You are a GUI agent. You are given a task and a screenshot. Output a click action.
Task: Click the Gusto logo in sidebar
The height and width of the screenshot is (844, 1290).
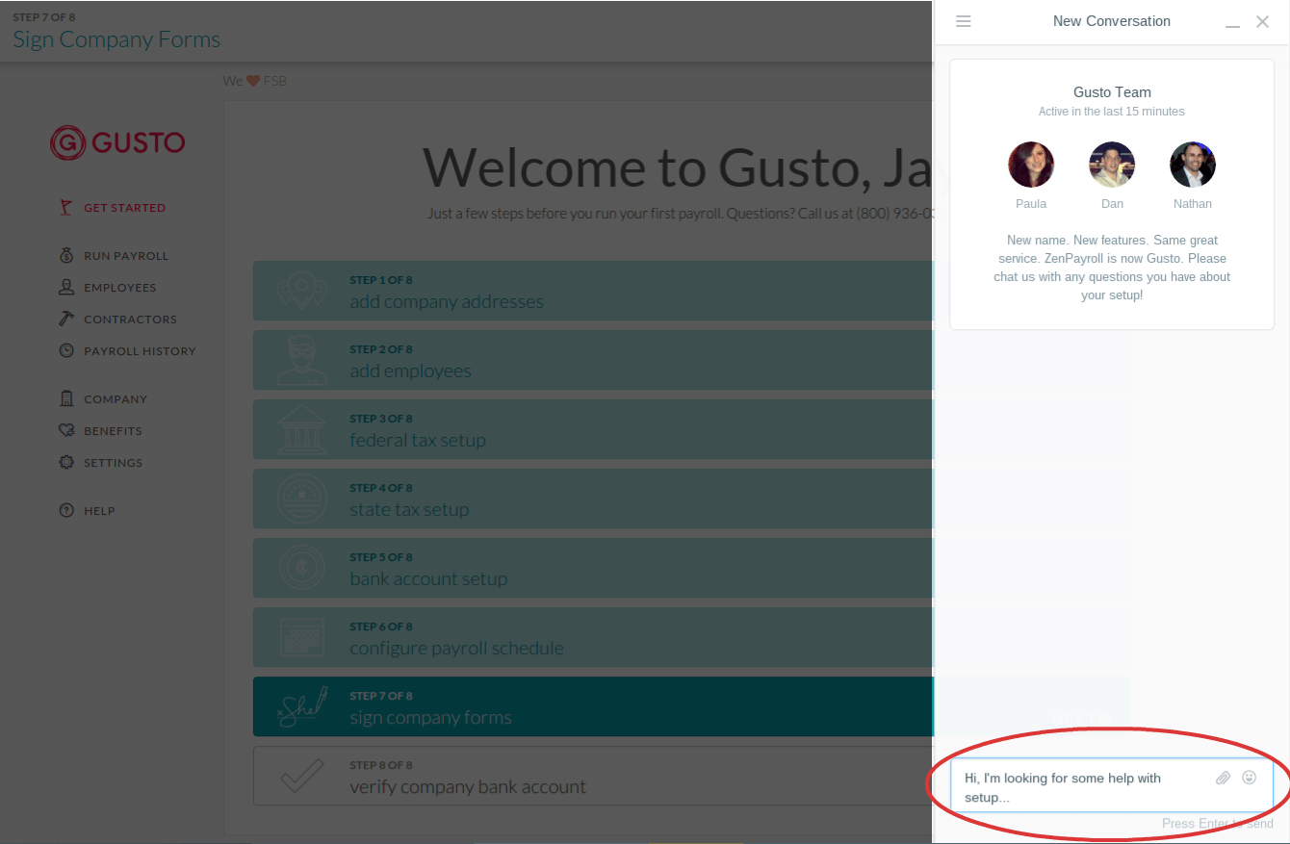coord(117,142)
